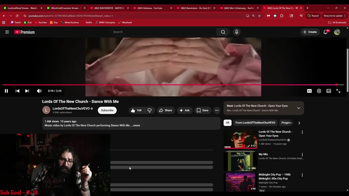Viewport: 349px width, 196px height.
Task: Open the My Mix thumbnail
Action: click(240, 161)
